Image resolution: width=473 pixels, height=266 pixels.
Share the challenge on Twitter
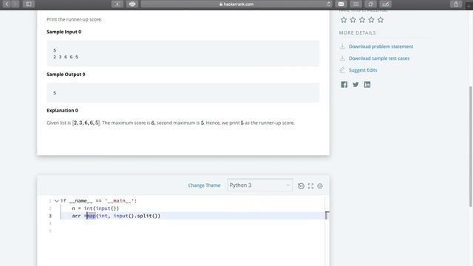pyautogui.click(x=355, y=84)
